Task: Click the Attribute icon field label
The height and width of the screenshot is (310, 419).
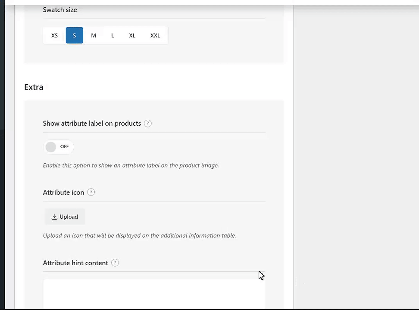Action: [63, 192]
